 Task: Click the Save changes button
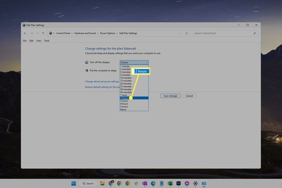[170, 96]
